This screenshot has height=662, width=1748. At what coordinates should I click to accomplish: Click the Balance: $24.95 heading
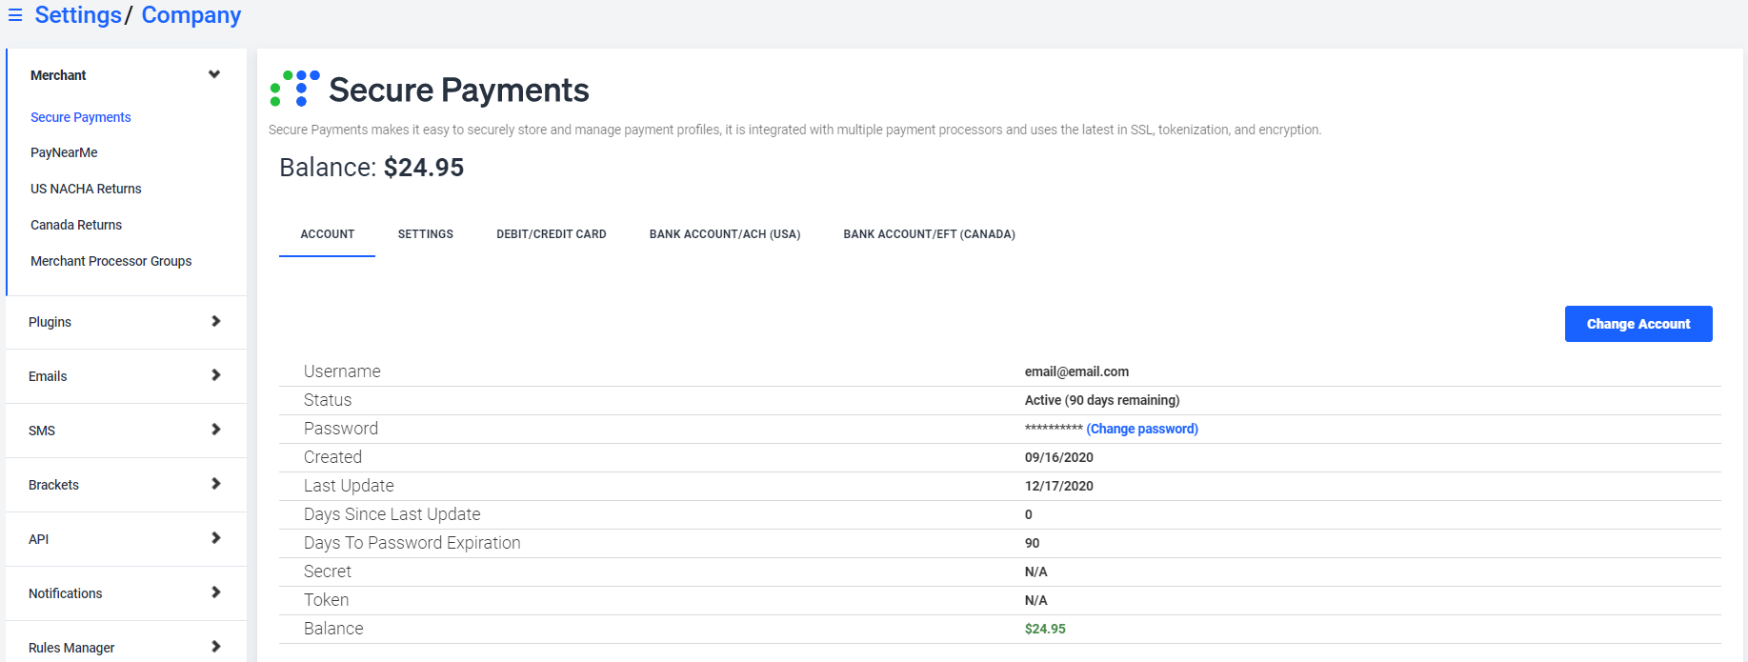coord(372,168)
